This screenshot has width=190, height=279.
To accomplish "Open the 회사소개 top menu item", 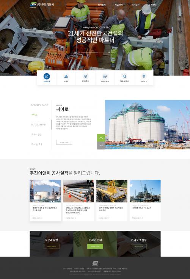I will [102, 5].
